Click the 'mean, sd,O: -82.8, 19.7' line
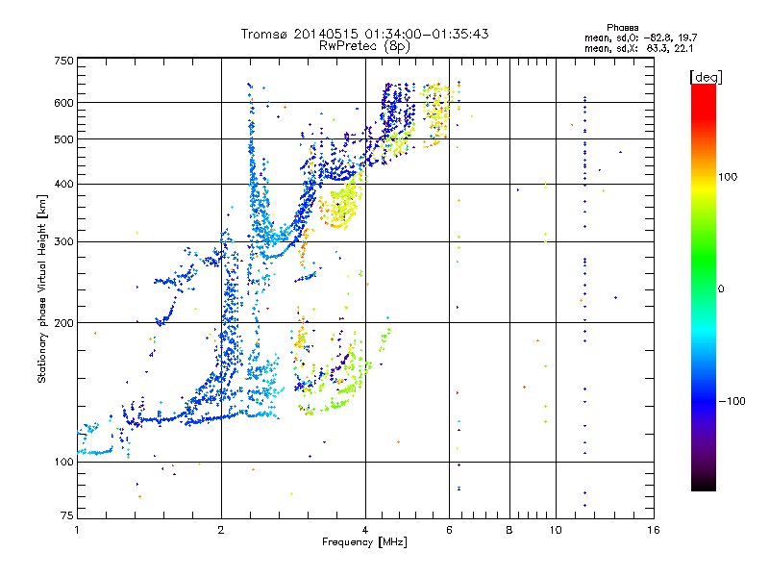The height and width of the screenshot is (577, 769). pyautogui.click(x=640, y=38)
